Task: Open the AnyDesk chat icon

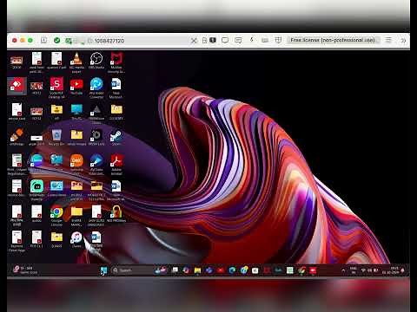Action: (x=238, y=40)
